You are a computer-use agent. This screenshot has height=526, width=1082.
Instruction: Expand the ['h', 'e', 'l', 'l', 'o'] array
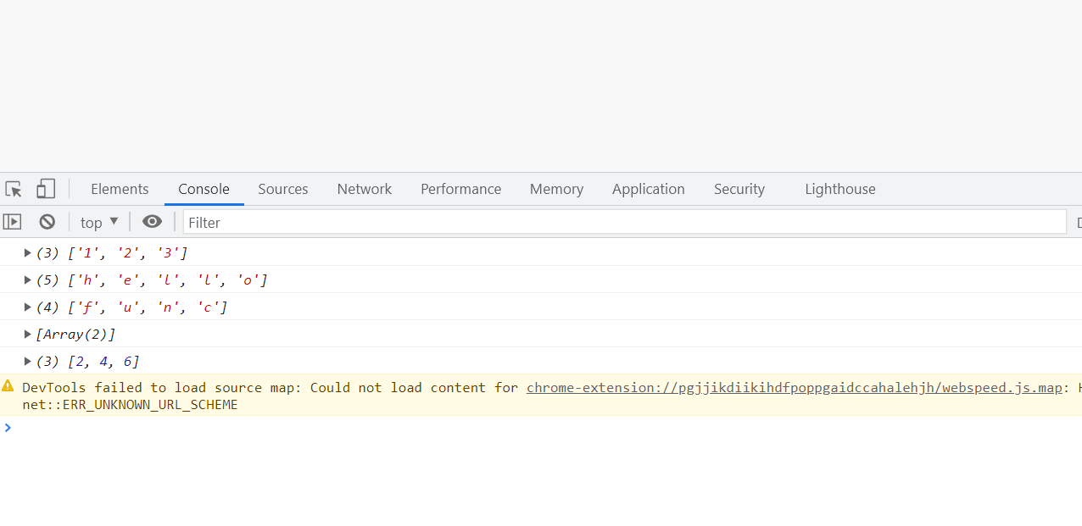coord(28,280)
